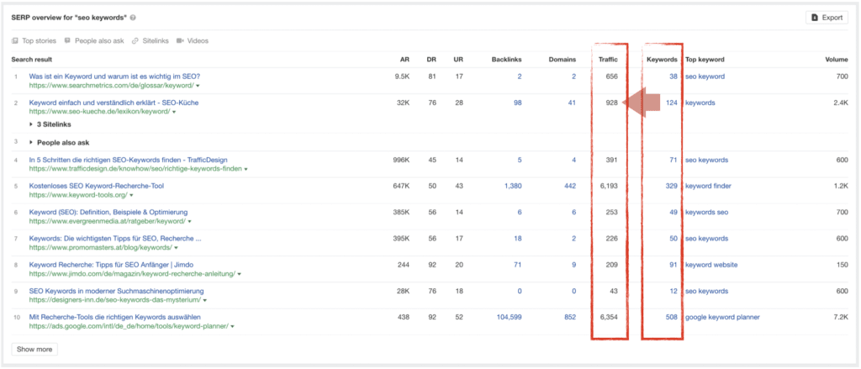The width and height of the screenshot is (861, 369).
Task: Click the People also ask legend icon
Action: pos(68,40)
